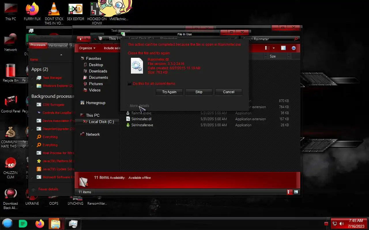Click Task Manager taskbar button
The width and height of the screenshot is (369, 230).
(x=73, y=223)
